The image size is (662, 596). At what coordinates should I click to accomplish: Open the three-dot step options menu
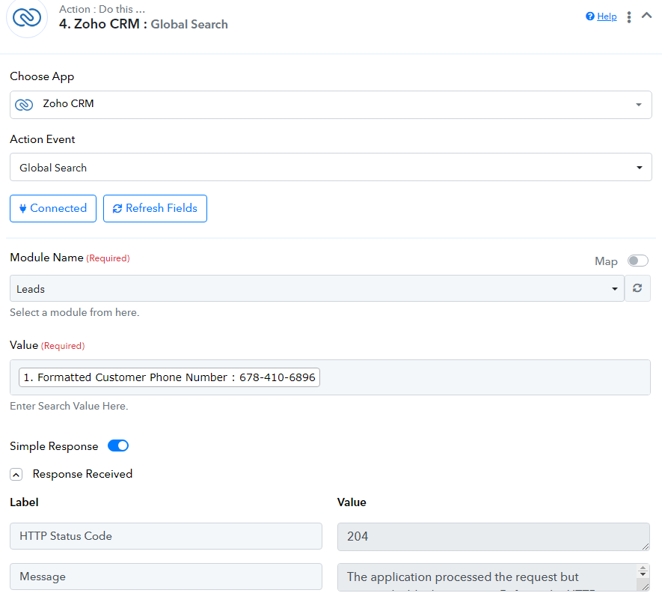[628, 17]
